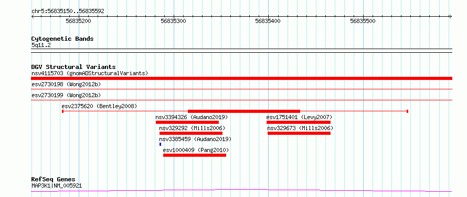
Task: Select the DGV Structural Variants track title
Action: click(x=73, y=67)
